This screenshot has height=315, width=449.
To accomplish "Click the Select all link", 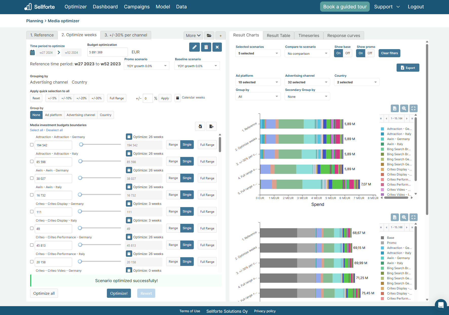I will coord(36,130).
